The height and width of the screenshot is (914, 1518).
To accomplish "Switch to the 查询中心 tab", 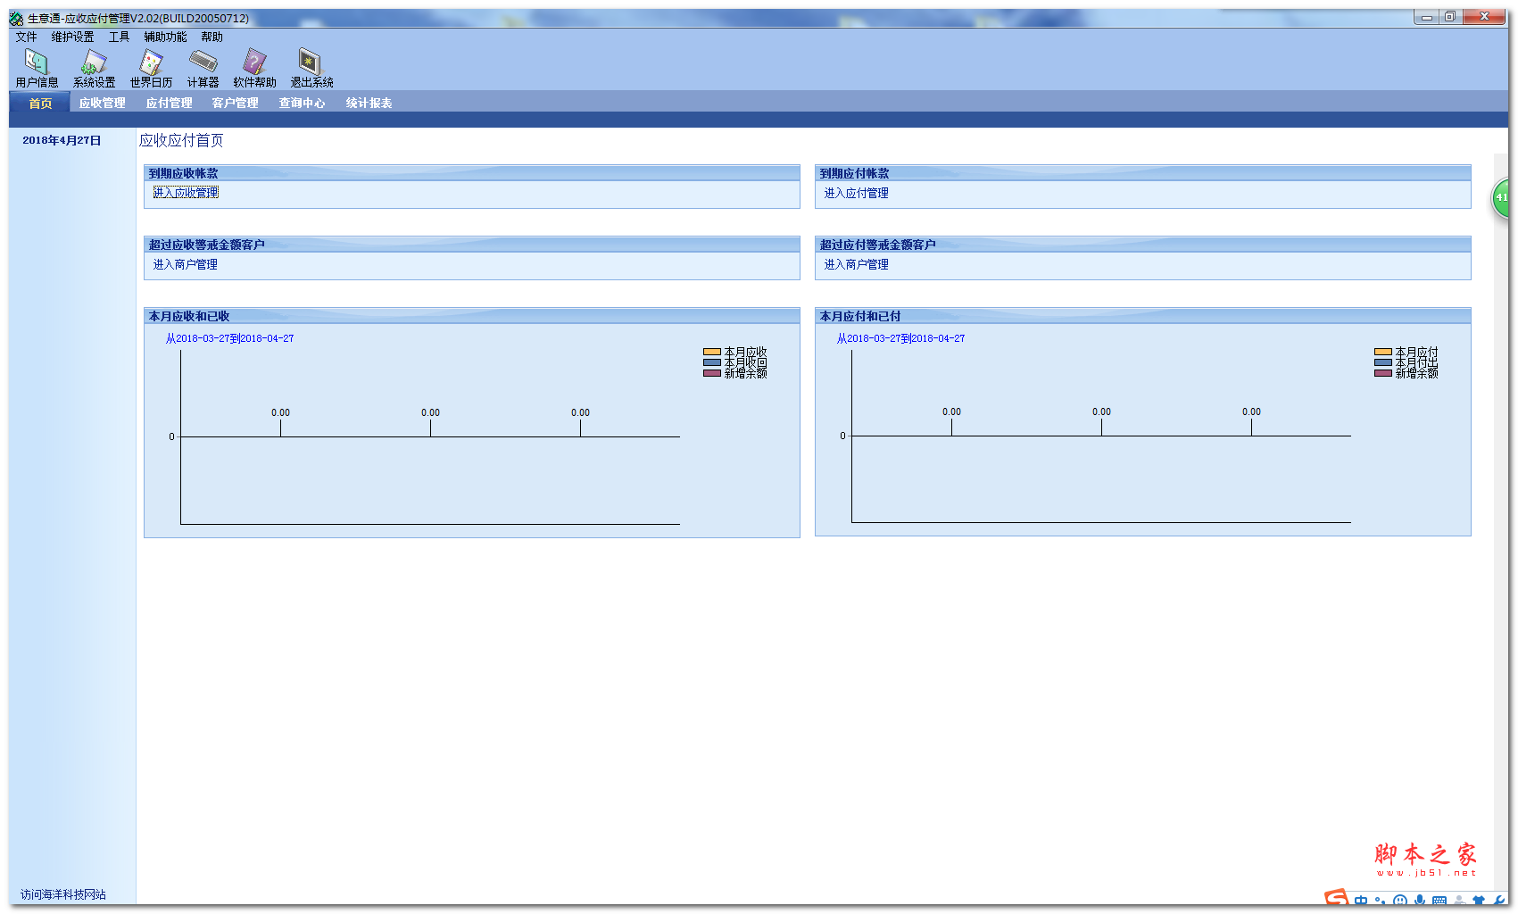I will click(x=302, y=103).
